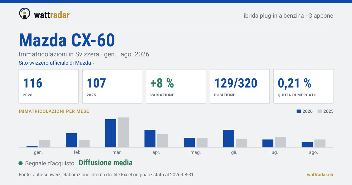Viewport: 352px width, 185px height.
Task: Click the +8 % variation value
Action: pos(162,83)
